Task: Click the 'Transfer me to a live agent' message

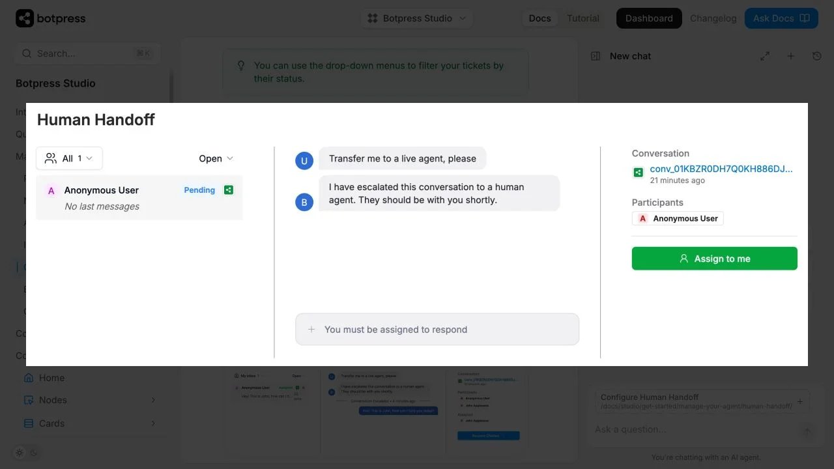Action: pyautogui.click(x=403, y=158)
